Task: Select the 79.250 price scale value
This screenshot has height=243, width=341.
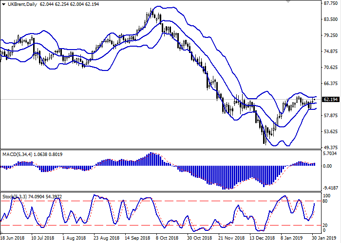Action: (x=331, y=35)
